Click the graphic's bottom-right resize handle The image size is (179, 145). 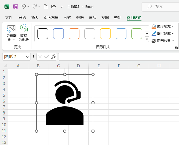coord(93,131)
